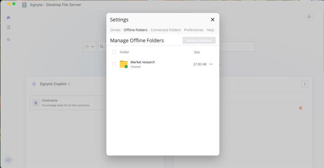
Task: Click the gear settings icon in main window
Action: pyautogui.click(x=309, y=17)
